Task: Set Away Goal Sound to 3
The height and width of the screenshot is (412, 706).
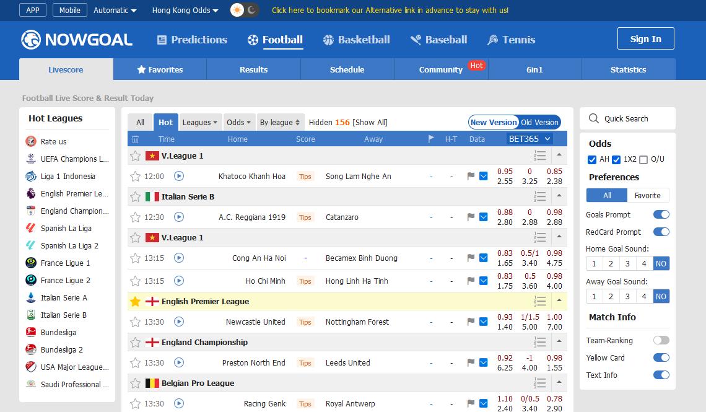Action: coord(627,296)
